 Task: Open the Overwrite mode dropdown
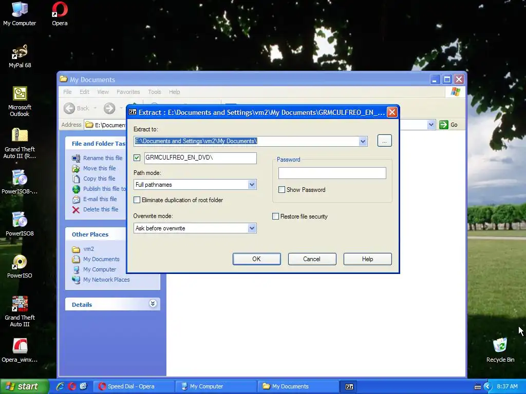[x=252, y=228]
